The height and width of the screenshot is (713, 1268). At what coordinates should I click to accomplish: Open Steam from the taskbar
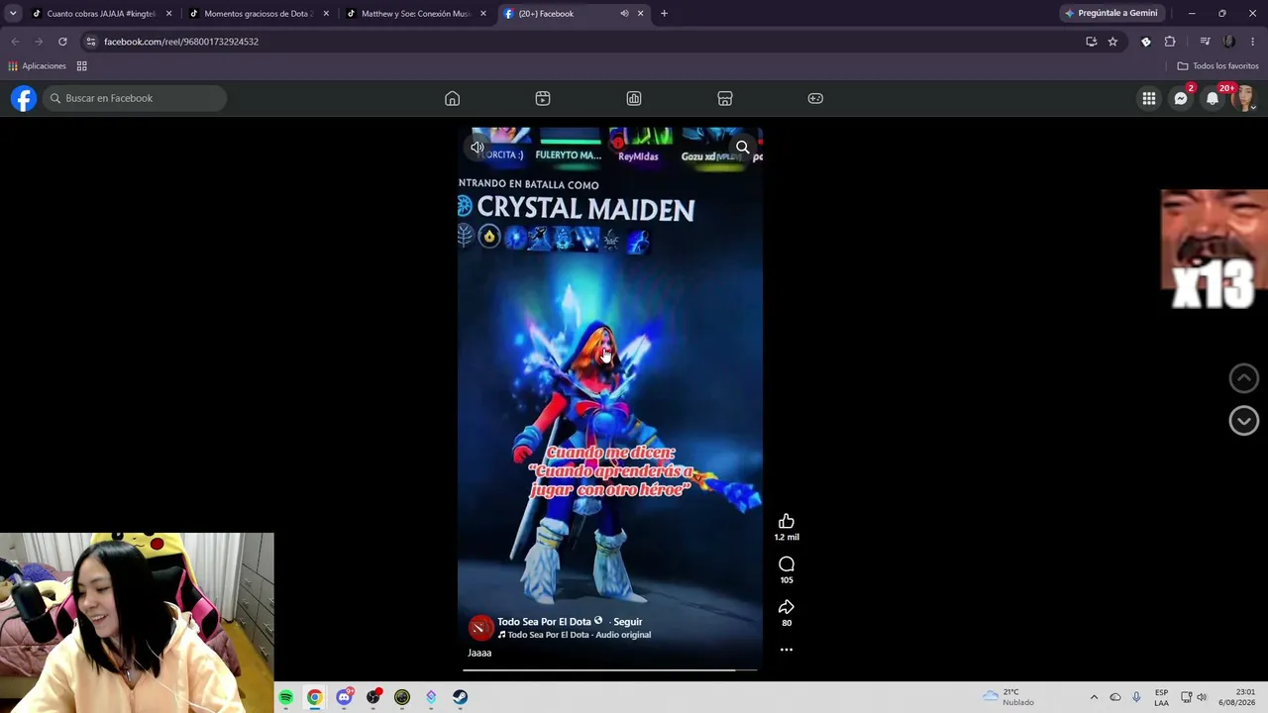pos(461,697)
